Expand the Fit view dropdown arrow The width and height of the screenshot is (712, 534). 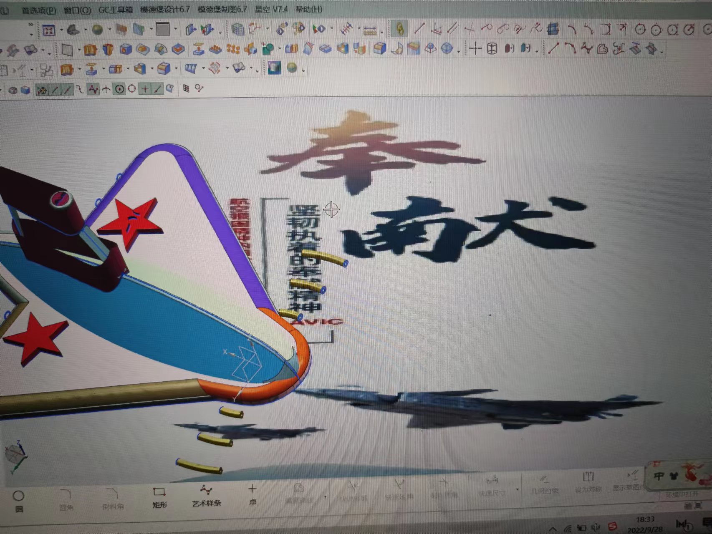[61, 30]
